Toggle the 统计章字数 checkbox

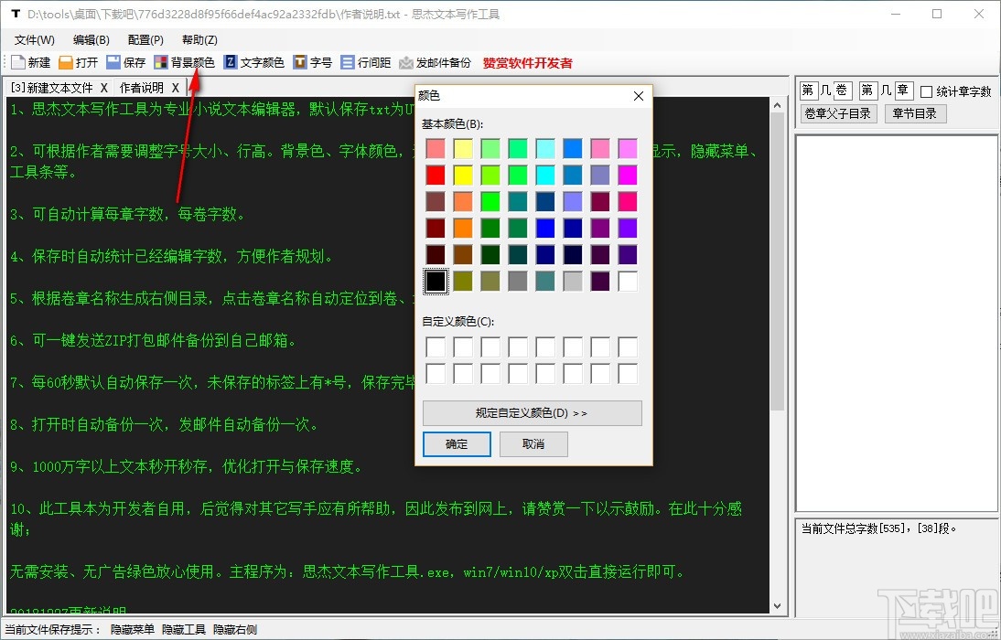coord(926,91)
